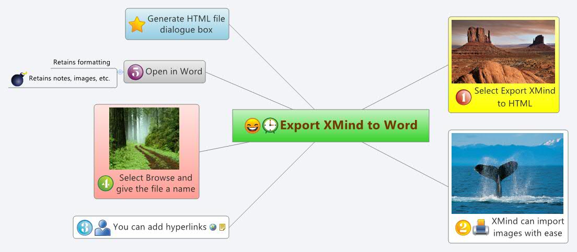Click the green number 4 priority marker
The height and width of the screenshot is (252, 577).
pyautogui.click(x=106, y=183)
